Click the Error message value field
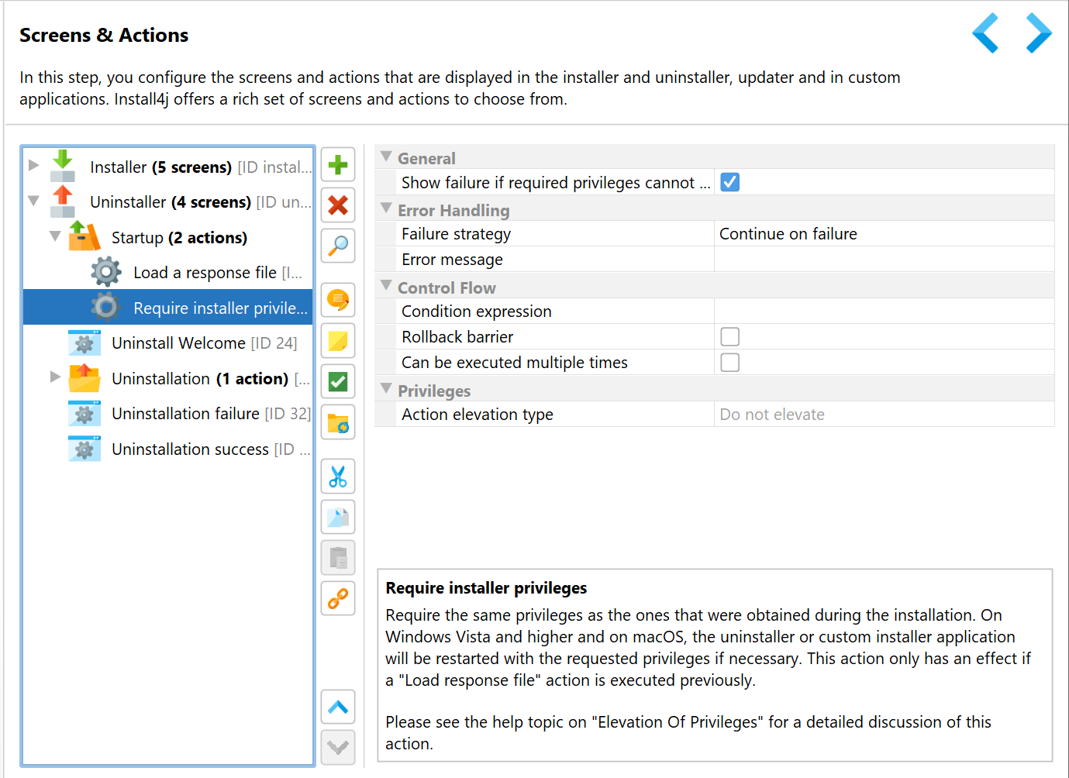This screenshot has height=778, width=1069. [x=884, y=260]
